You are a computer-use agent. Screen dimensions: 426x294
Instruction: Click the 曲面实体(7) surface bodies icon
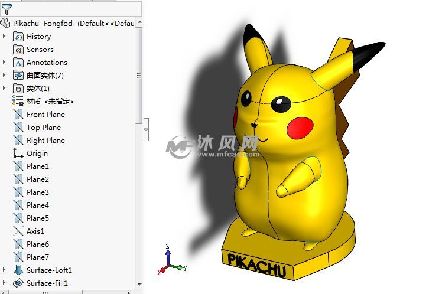[18, 75]
